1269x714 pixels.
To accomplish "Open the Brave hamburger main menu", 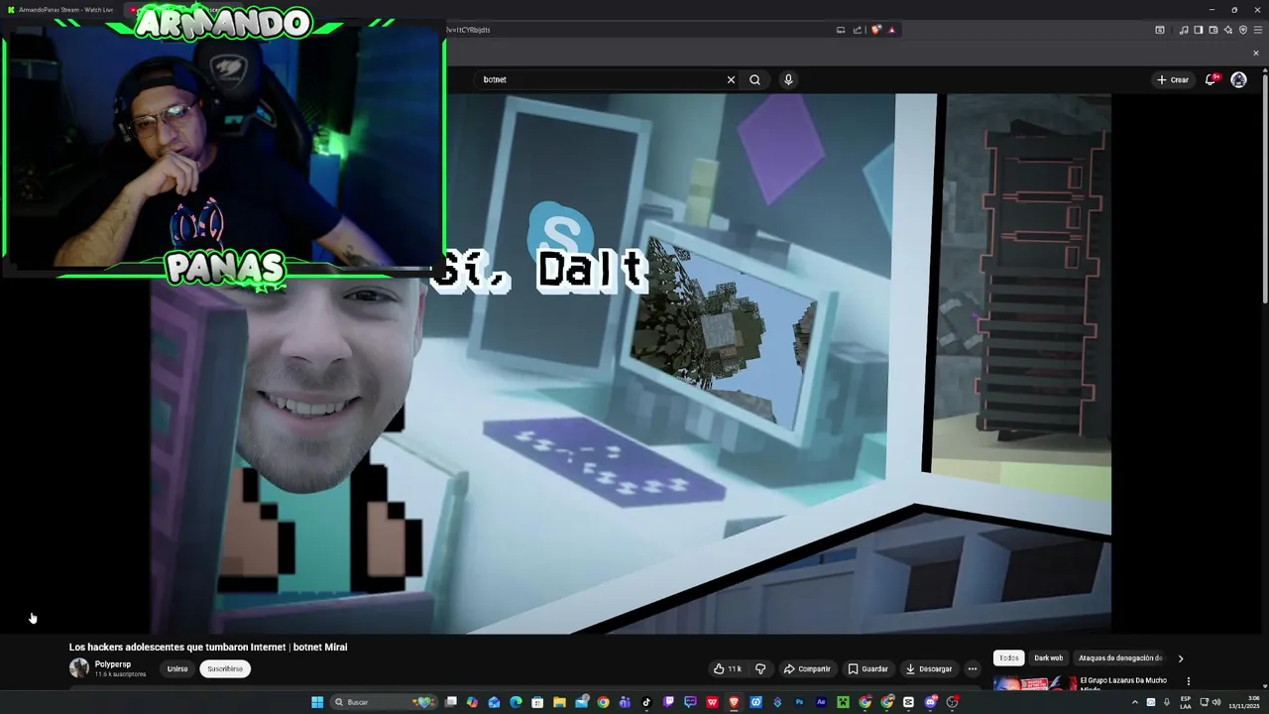I will pos(1256,30).
